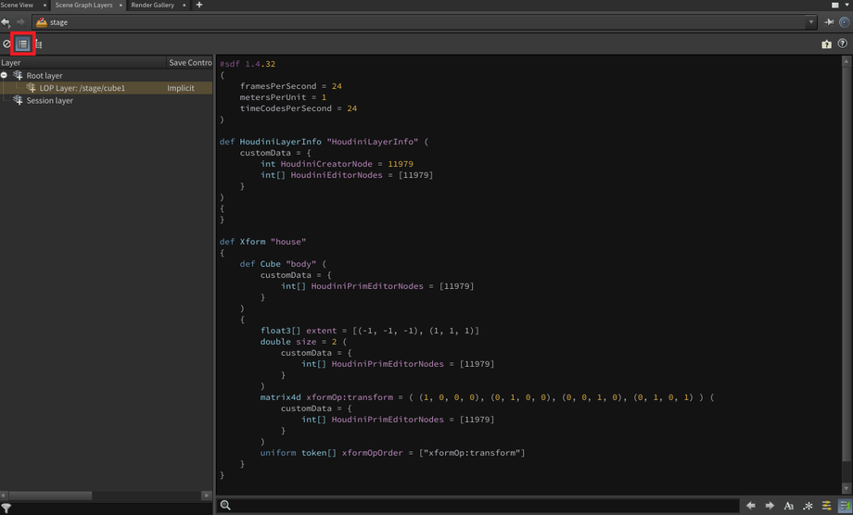Select the Session layer item

point(49,100)
